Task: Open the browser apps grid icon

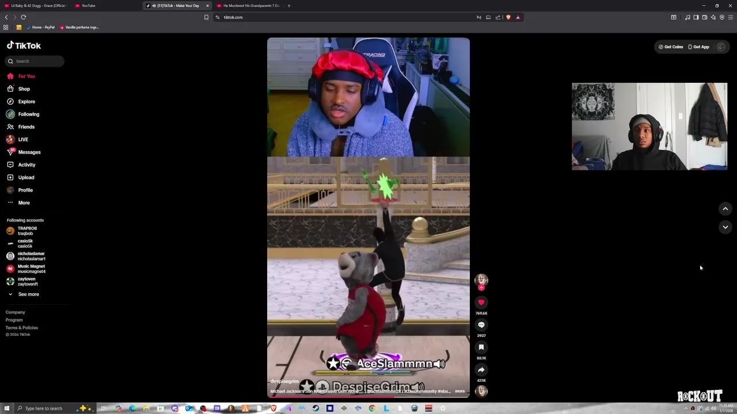Action: [x=6, y=27]
